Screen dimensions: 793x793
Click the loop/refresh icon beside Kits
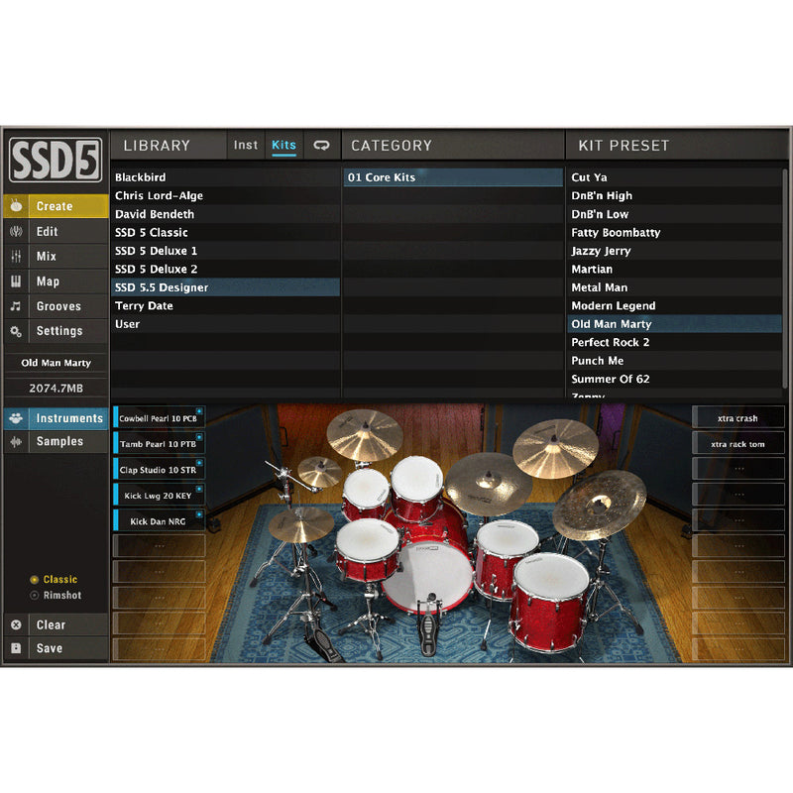pos(321,146)
